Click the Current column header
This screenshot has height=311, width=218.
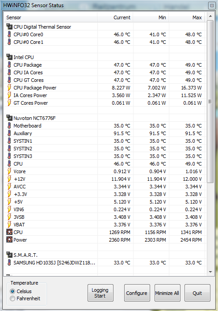(115, 17)
